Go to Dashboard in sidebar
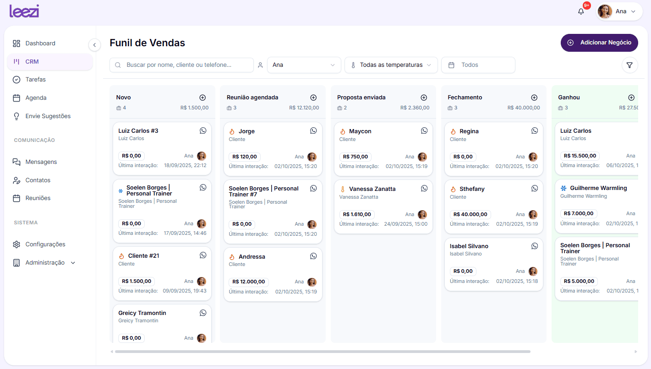651x369 pixels. pyautogui.click(x=40, y=43)
